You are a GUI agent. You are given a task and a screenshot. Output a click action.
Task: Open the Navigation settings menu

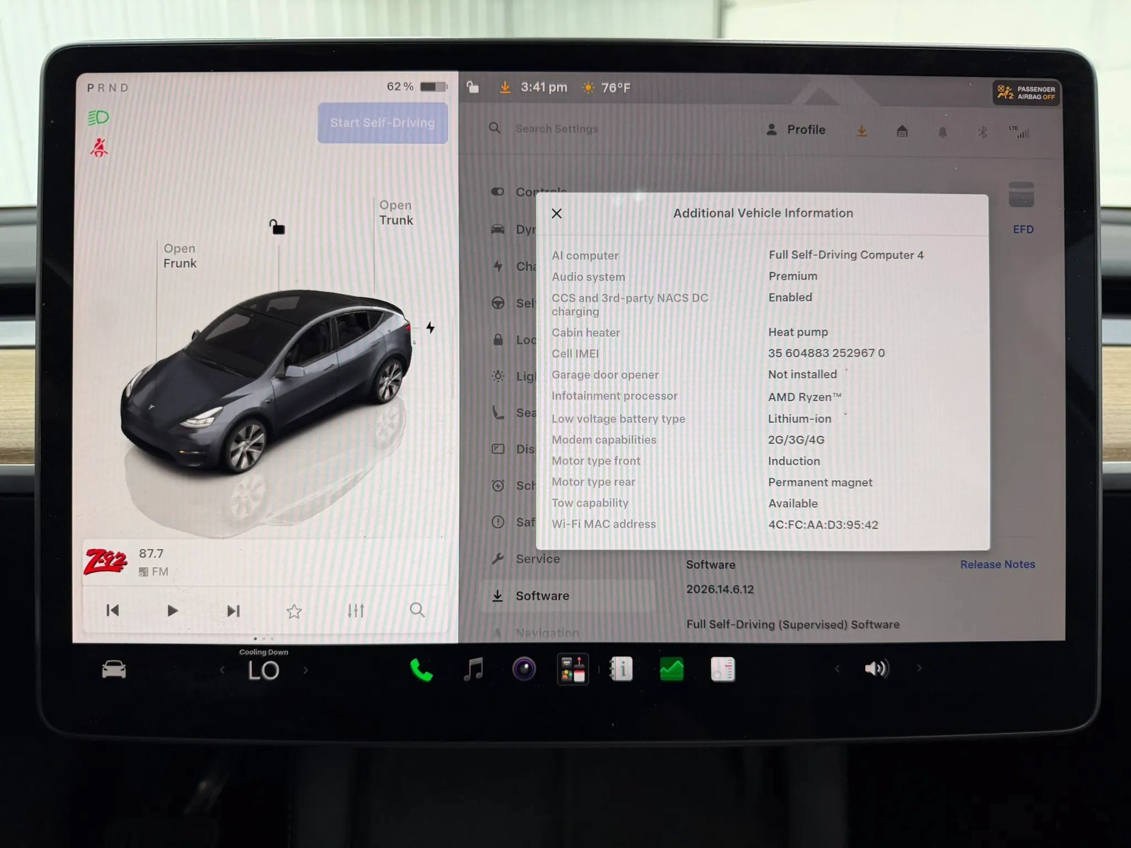click(x=547, y=633)
